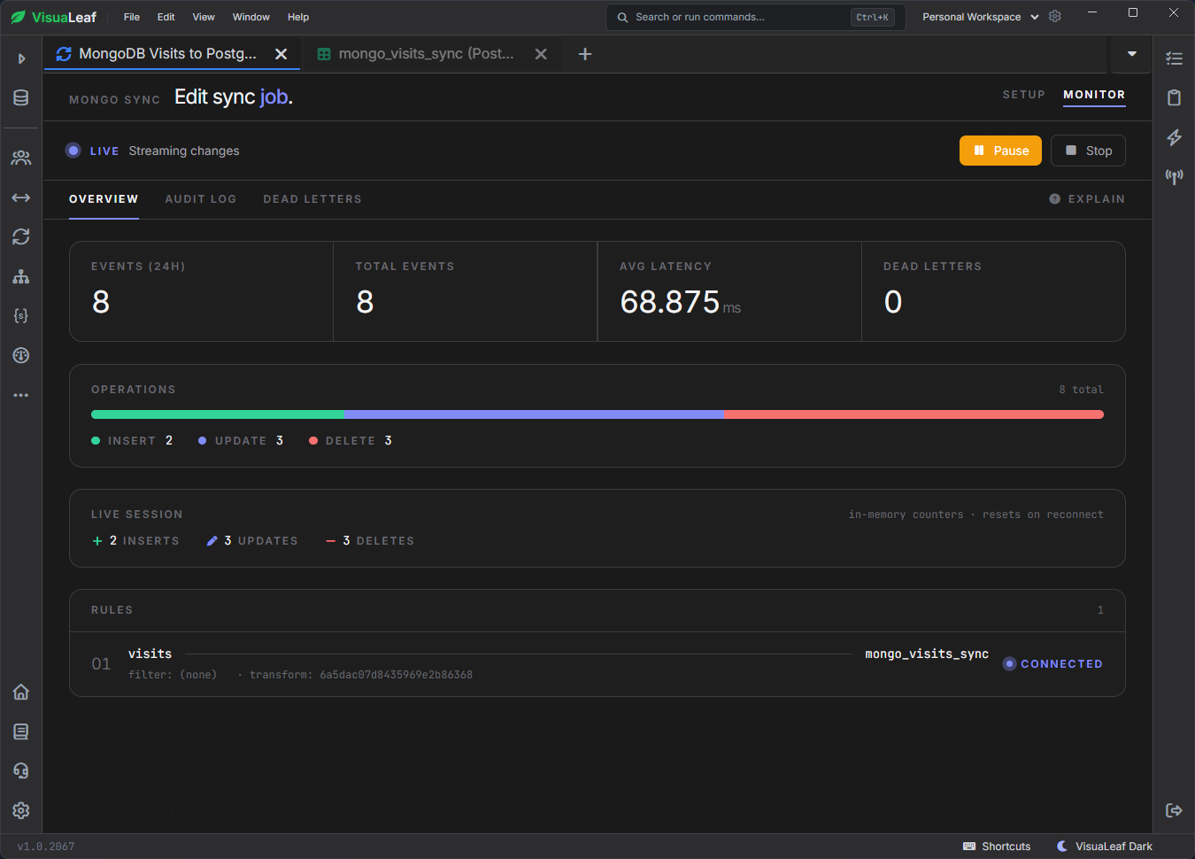Image resolution: width=1195 pixels, height=859 pixels.
Task: Click the broadcast antenna icon on right panel
Action: 1174,177
